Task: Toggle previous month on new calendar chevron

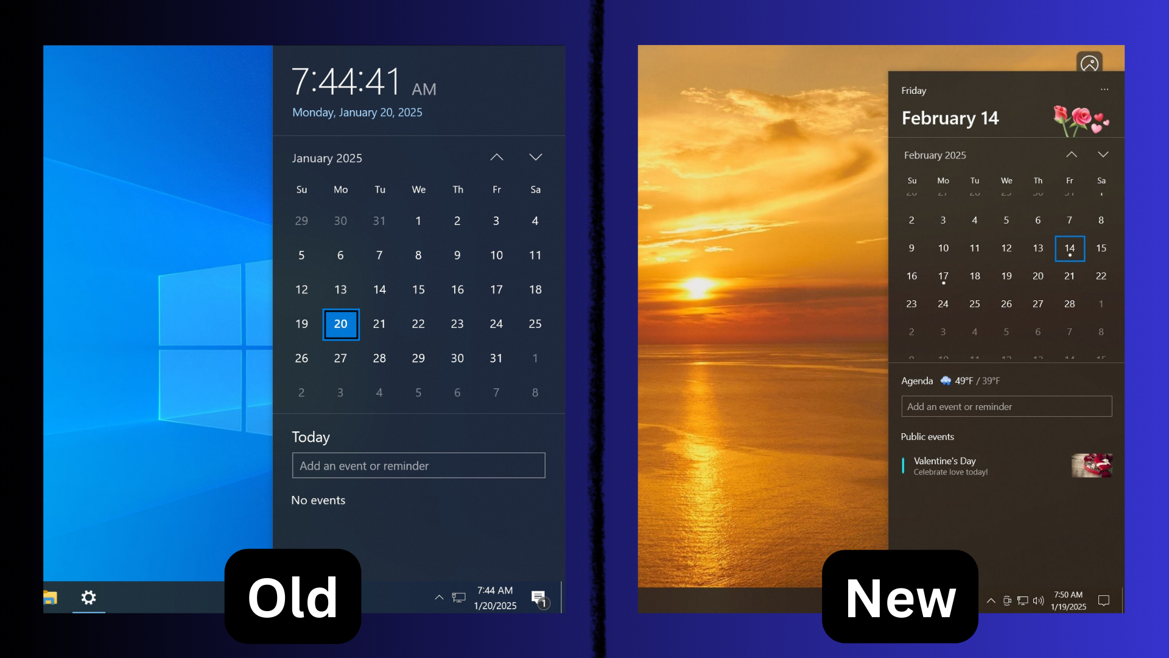Action: click(x=1072, y=154)
